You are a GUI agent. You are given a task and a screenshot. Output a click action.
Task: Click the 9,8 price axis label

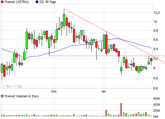156,31
